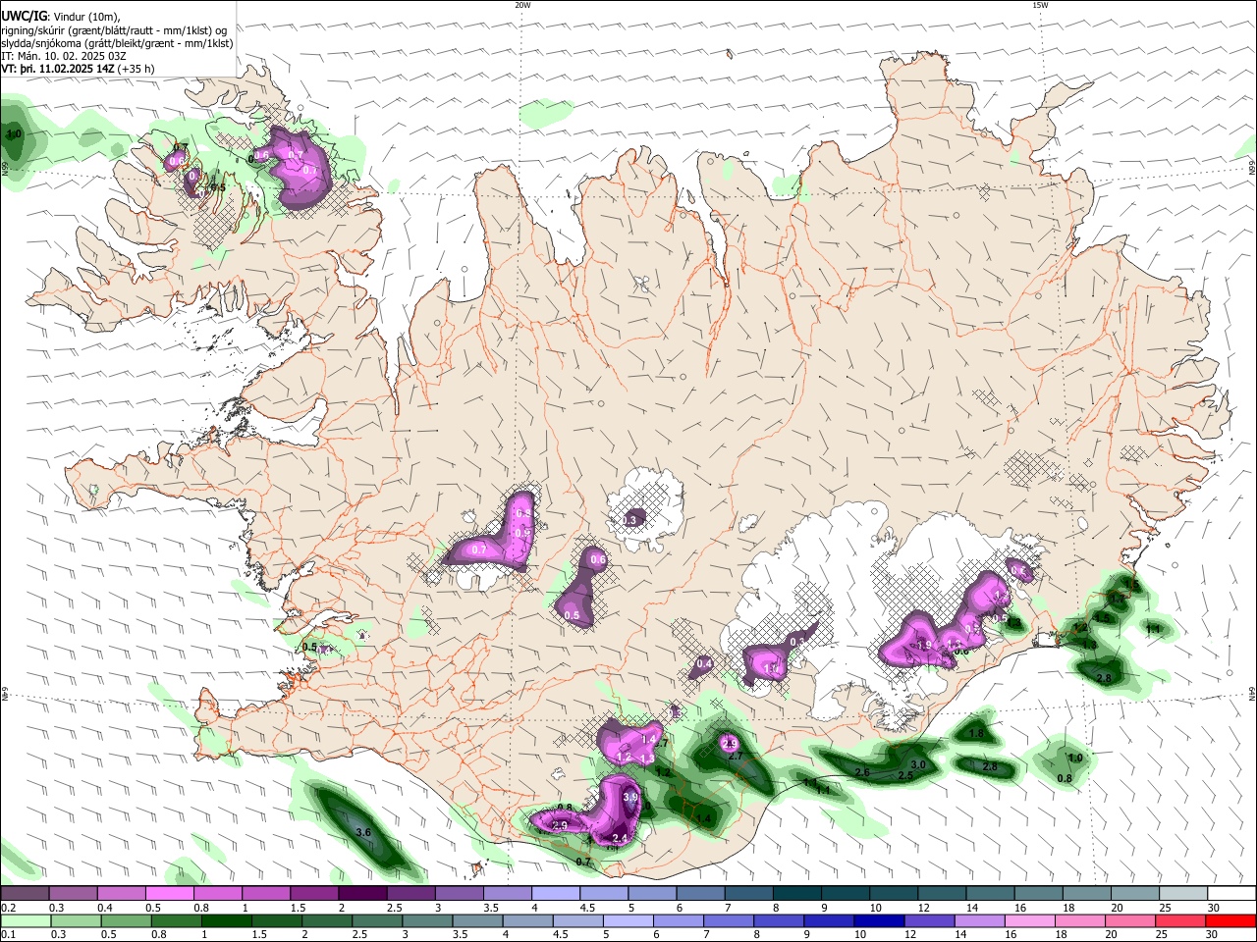The height and width of the screenshot is (942, 1257).
Task: Click the '0.1' label starting the lower legend row
Action: (8, 934)
